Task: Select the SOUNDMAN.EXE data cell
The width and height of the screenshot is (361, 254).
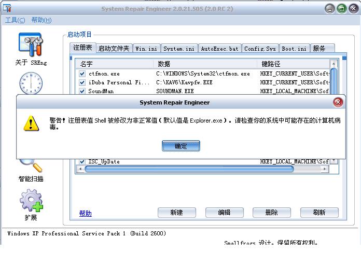Action: click(175, 91)
